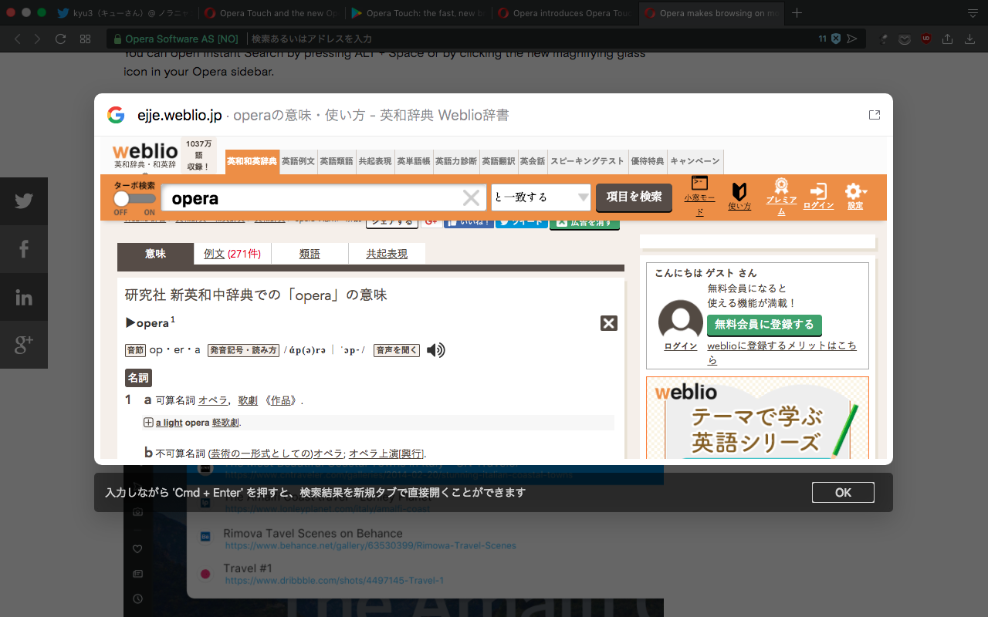This screenshot has width=988, height=617.
Task: Select the キャンペーン tab
Action: click(x=695, y=161)
